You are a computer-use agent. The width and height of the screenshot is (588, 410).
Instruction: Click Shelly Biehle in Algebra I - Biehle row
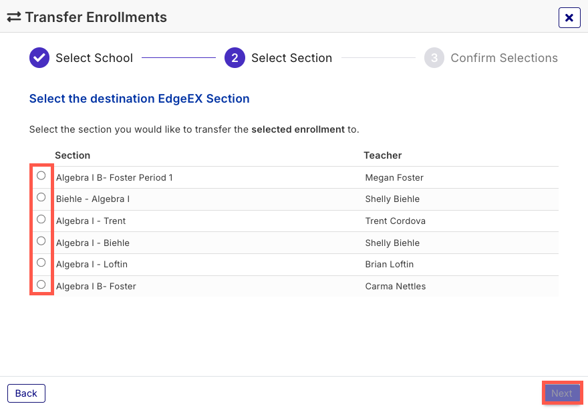click(x=392, y=243)
